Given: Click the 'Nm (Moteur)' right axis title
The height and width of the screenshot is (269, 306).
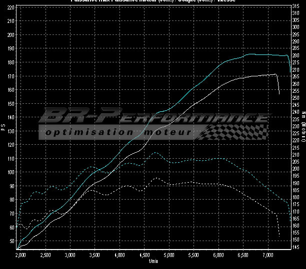Looking at the screenshot, I should tap(303, 124).
